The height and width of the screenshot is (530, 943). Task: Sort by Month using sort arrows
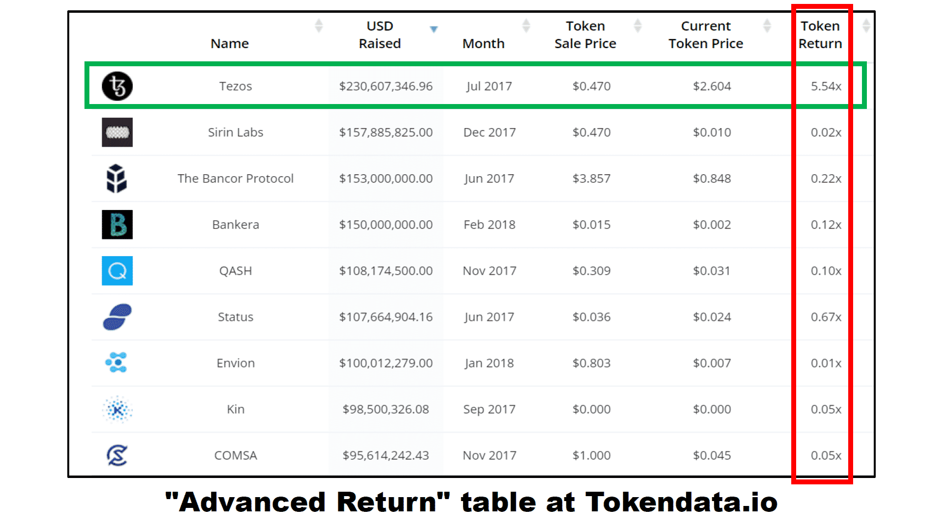[526, 26]
